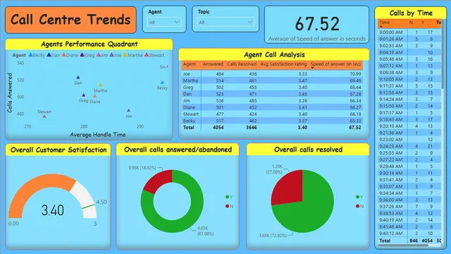
Task: Click the Joe legend triangle marker
Action: point(111,55)
